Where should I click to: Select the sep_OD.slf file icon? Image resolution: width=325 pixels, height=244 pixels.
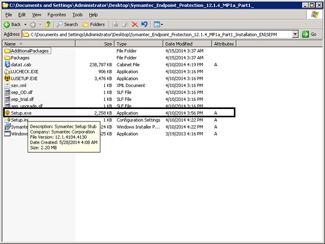tap(7, 92)
